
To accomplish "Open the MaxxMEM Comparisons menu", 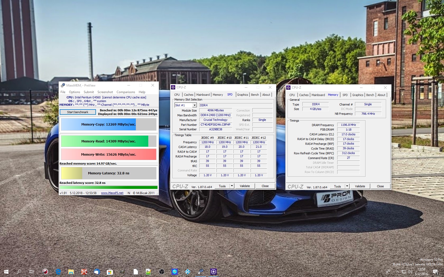I will click(126, 92).
